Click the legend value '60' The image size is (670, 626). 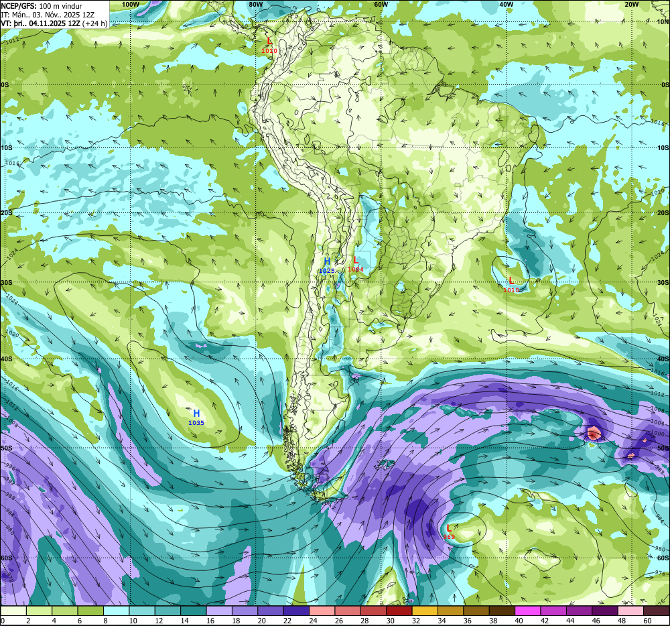tap(647, 621)
